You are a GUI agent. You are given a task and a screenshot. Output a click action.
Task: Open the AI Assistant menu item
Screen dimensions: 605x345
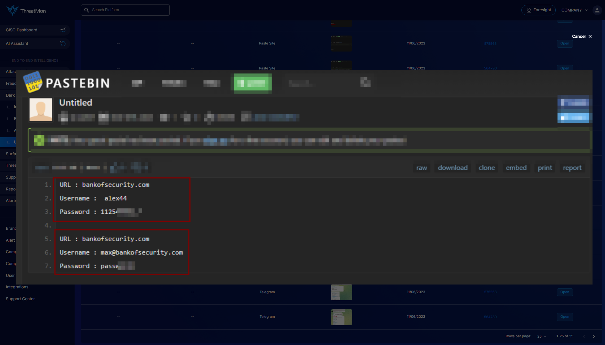[35, 43]
